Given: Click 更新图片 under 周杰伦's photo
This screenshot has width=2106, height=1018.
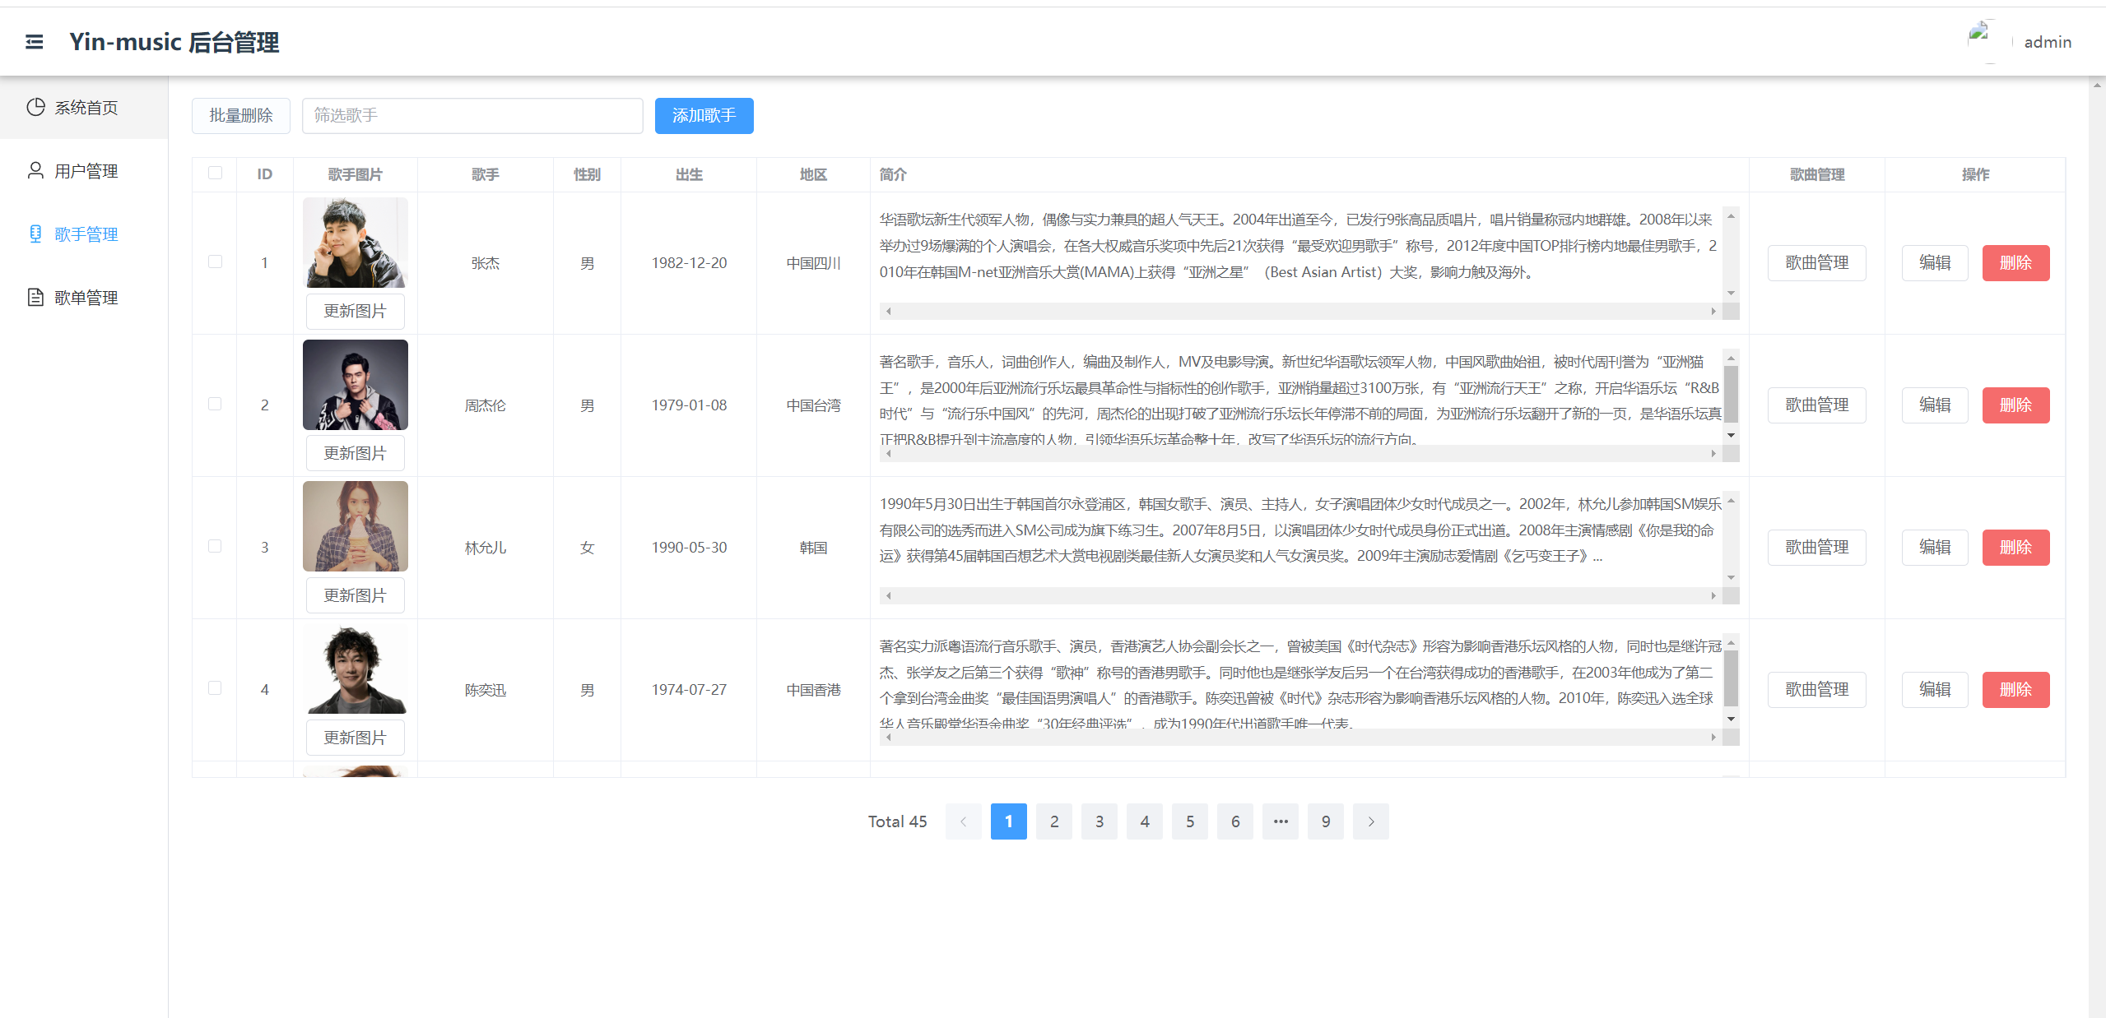Looking at the screenshot, I should [x=355, y=453].
